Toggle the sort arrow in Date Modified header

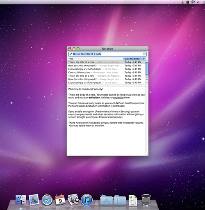click(x=144, y=59)
